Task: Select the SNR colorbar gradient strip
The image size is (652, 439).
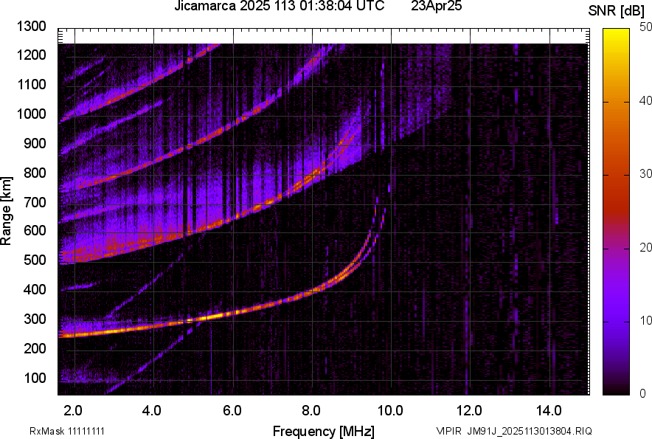Action: click(x=616, y=212)
